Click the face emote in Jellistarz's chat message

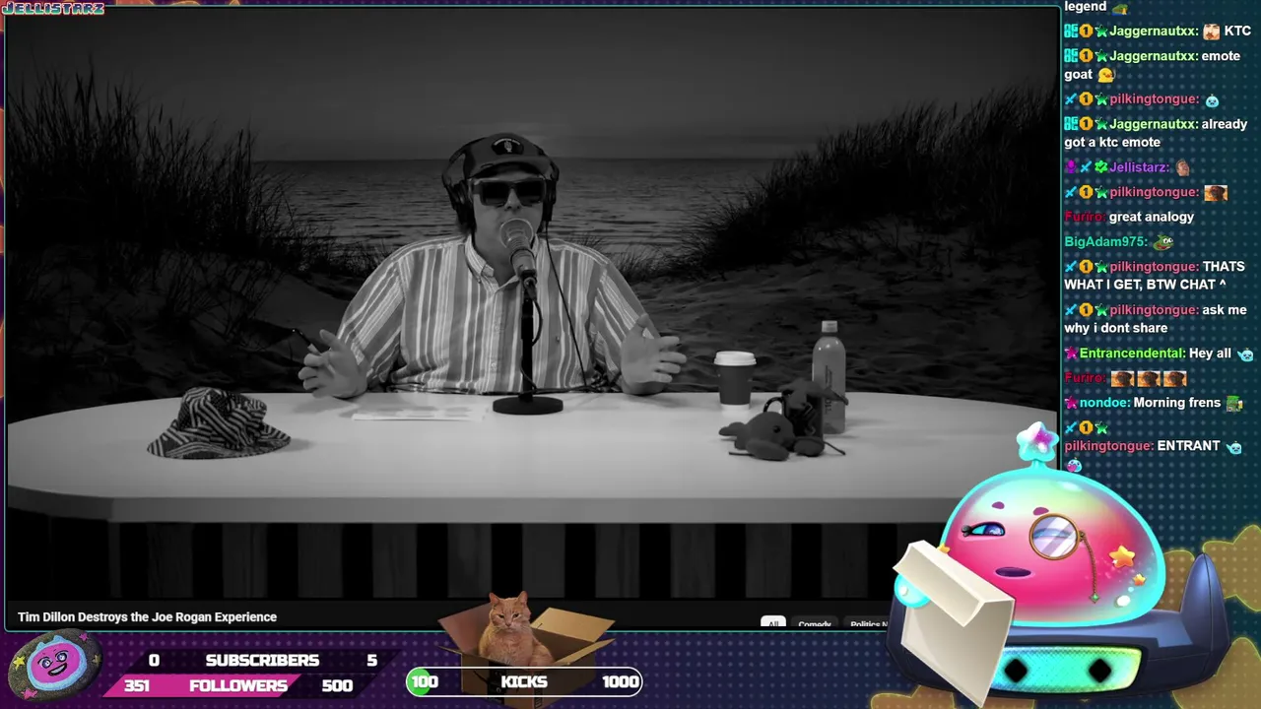tap(1182, 168)
